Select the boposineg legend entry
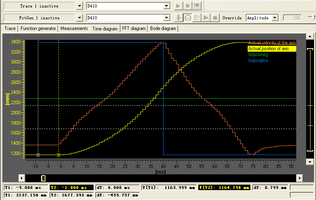 [258, 54]
